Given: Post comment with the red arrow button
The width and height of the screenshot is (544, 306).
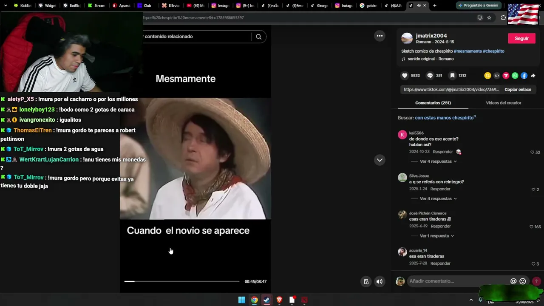Looking at the screenshot, I should coord(536,281).
